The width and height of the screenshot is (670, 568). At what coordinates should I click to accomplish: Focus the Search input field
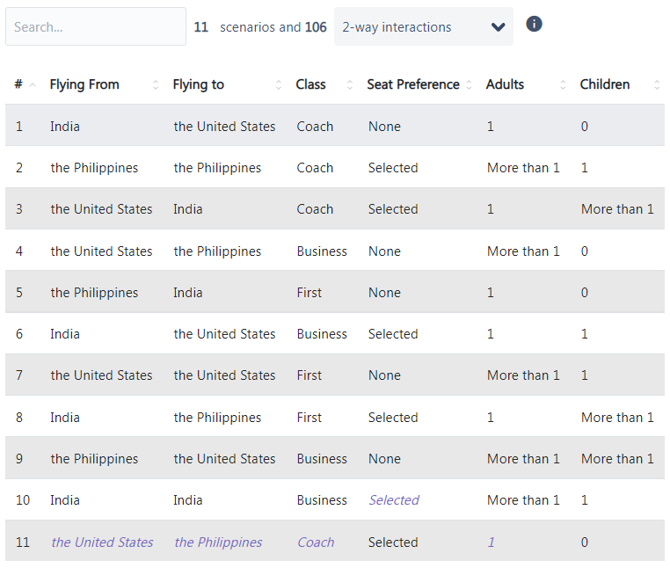pyautogui.click(x=96, y=26)
